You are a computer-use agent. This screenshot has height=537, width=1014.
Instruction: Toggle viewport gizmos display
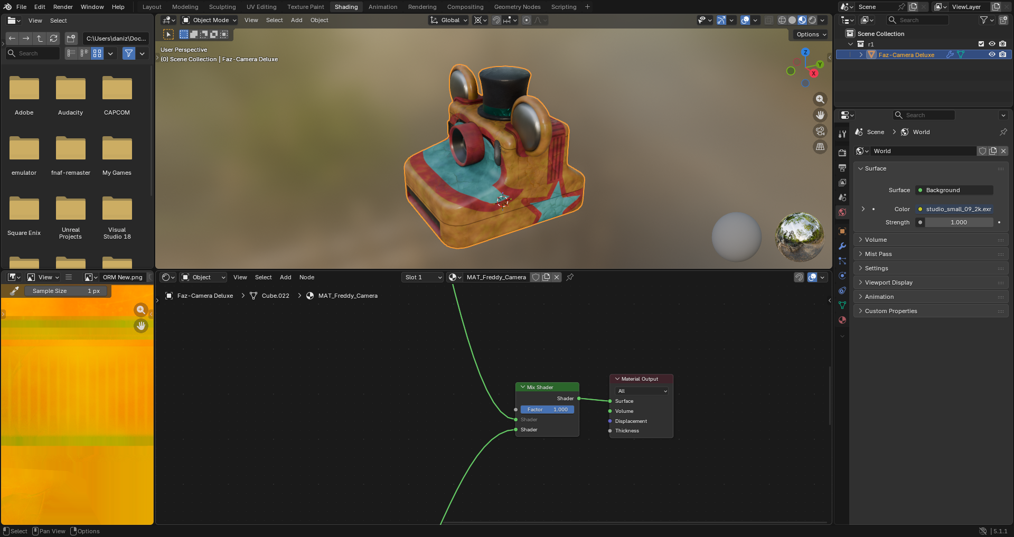click(x=721, y=20)
